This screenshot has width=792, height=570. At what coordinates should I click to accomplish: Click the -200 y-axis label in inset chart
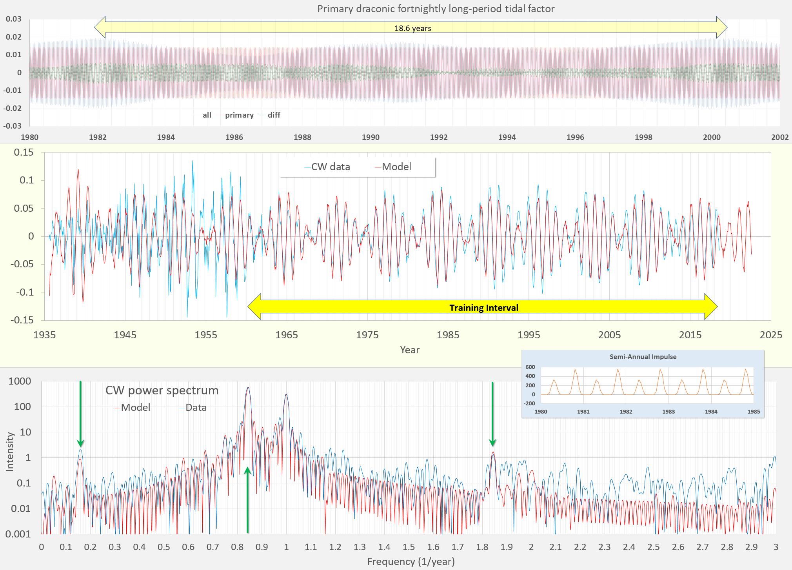point(529,403)
